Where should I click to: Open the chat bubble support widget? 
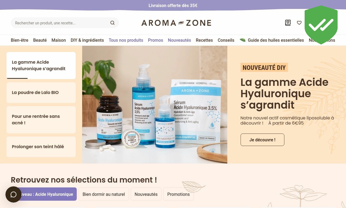[x=14, y=194]
